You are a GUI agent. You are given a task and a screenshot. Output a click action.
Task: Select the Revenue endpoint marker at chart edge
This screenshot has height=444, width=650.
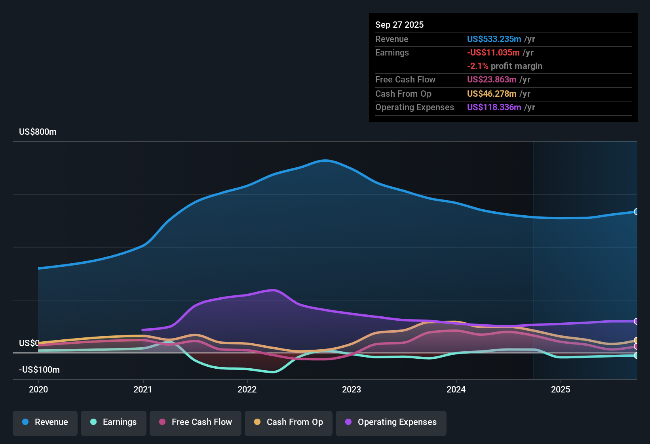click(636, 211)
